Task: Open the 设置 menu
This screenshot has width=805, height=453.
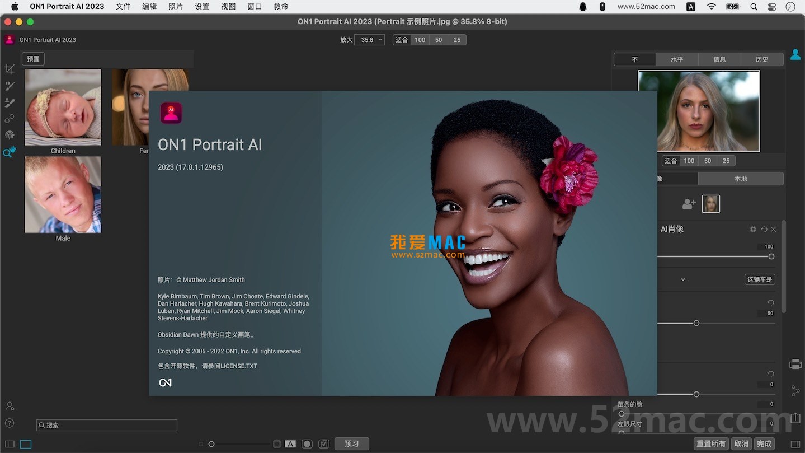Action: click(x=202, y=7)
